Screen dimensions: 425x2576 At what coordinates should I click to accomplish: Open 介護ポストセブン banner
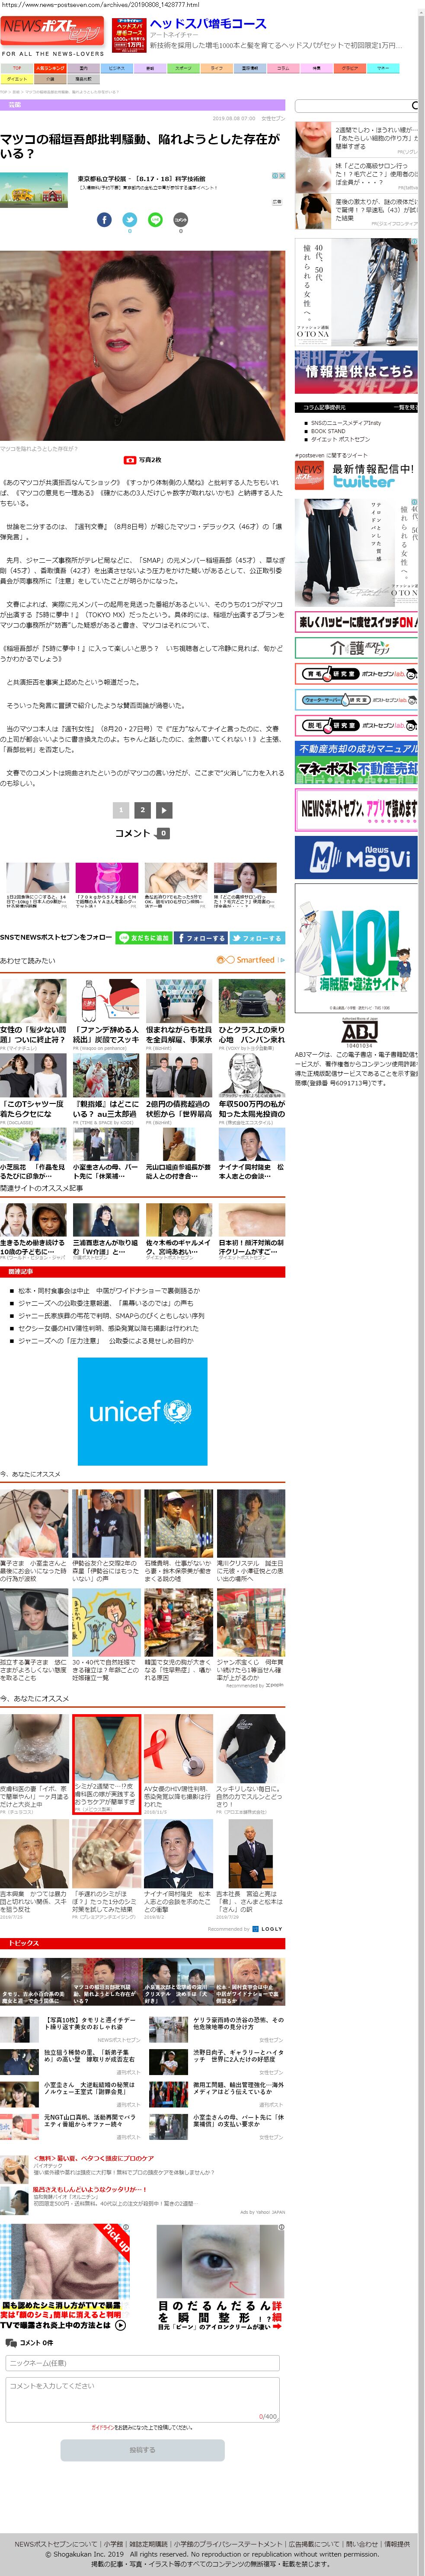pyautogui.click(x=356, y=647)
